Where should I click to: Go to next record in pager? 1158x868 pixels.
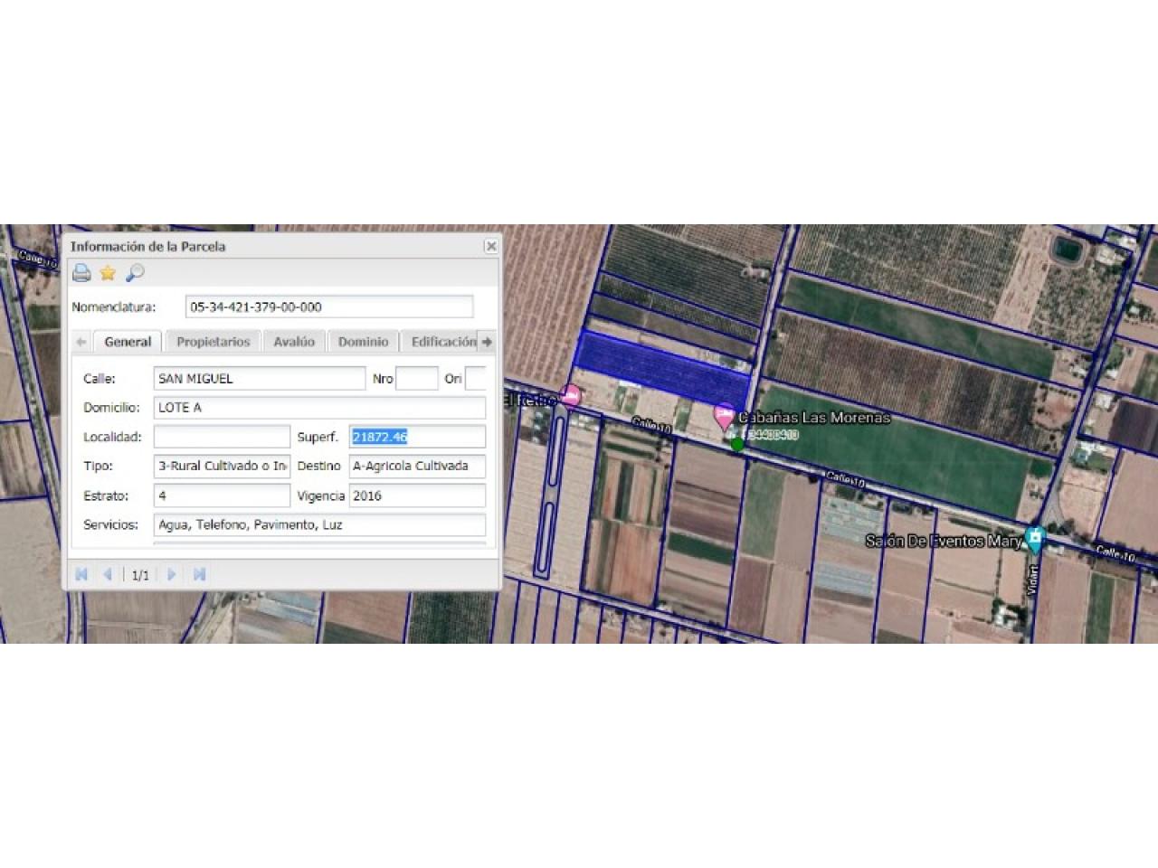coord(171,575)
